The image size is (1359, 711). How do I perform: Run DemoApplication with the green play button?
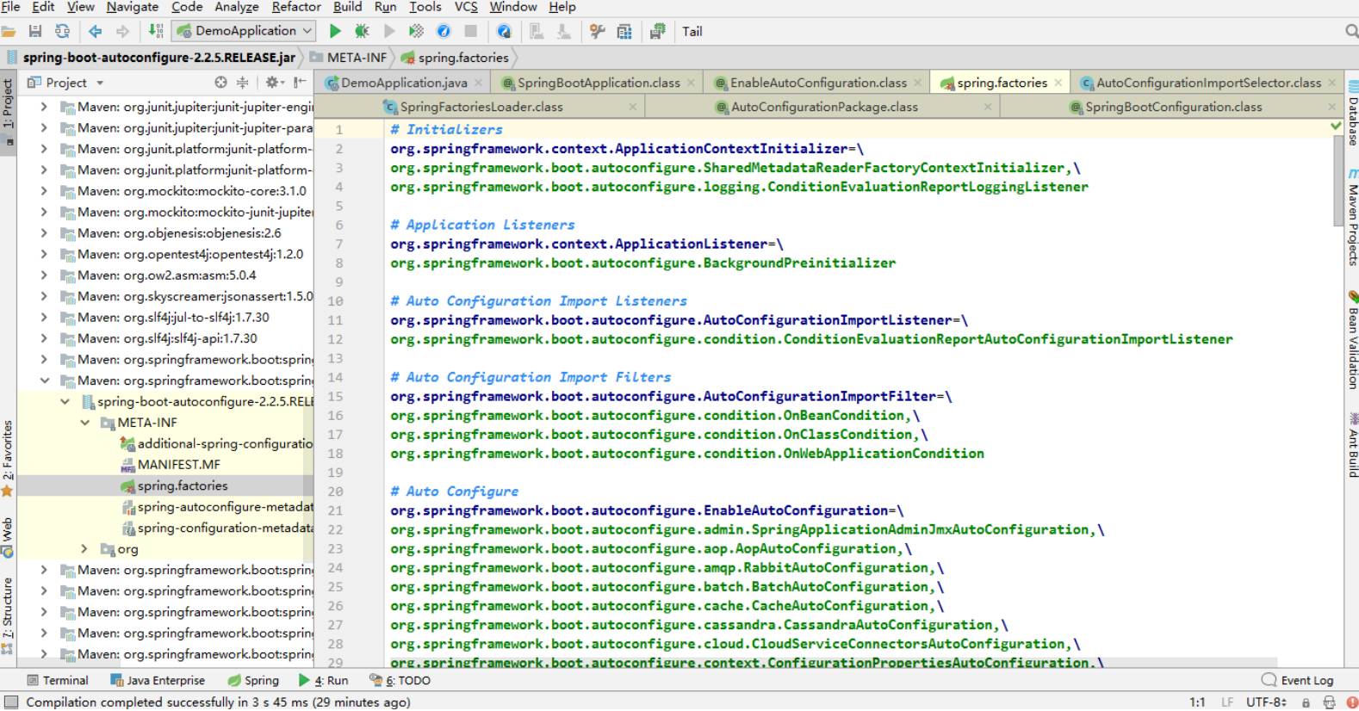pyautogui.click(x=335, y=31)
